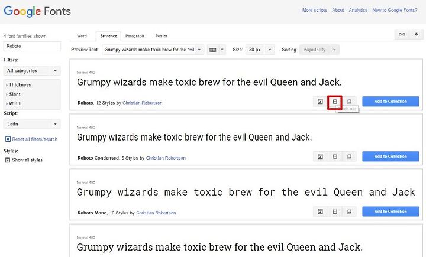
Task: Add Roboto Mono to Collection
Action: pyautogui.click(x=390, y=212)
